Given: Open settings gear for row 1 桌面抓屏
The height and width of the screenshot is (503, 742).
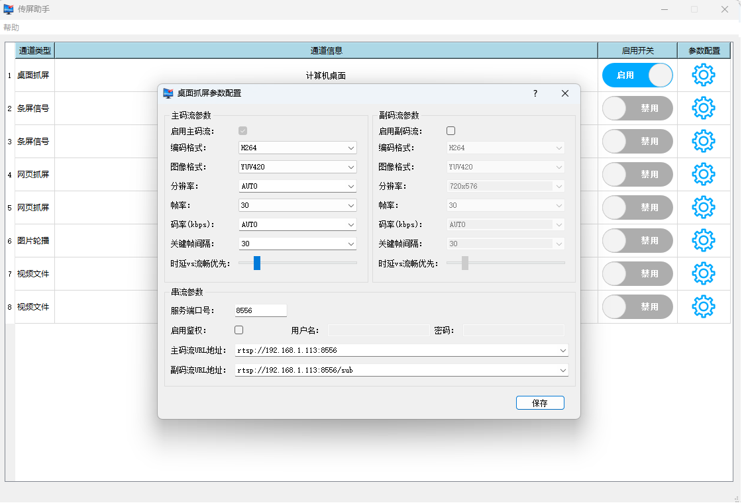Looking at the screenshot, I should click(703, 75).
